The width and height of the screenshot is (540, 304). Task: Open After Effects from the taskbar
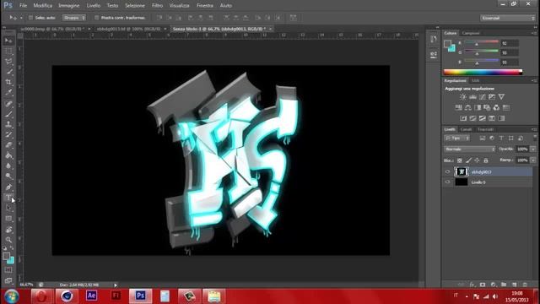coord(91,296)
